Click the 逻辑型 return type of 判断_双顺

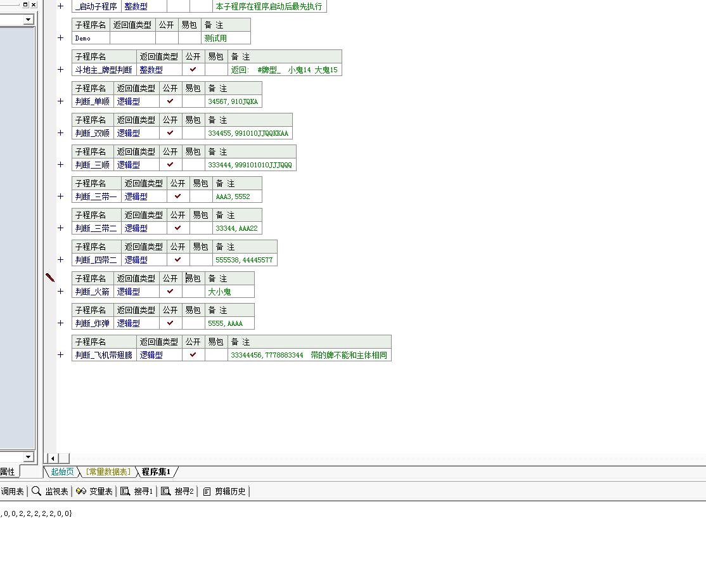click(128, 133)
